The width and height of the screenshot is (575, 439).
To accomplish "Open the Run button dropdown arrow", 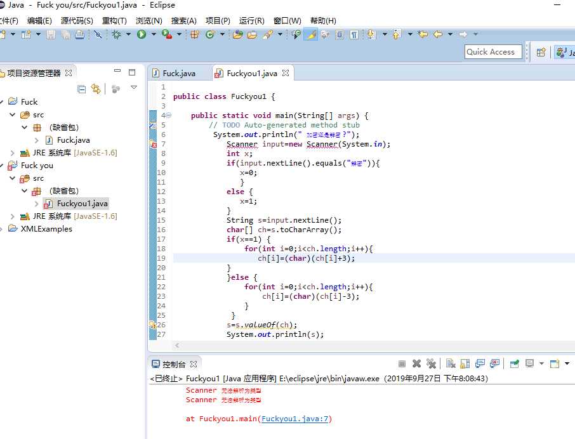I will tap(154, 34).
